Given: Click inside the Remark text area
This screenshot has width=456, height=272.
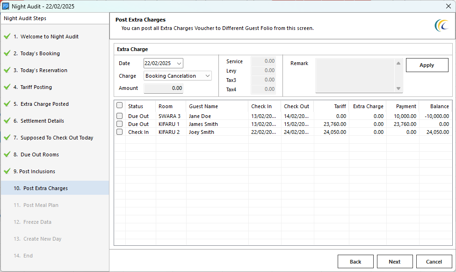Looking at the screenshot, I should click(x=355, y=75).
